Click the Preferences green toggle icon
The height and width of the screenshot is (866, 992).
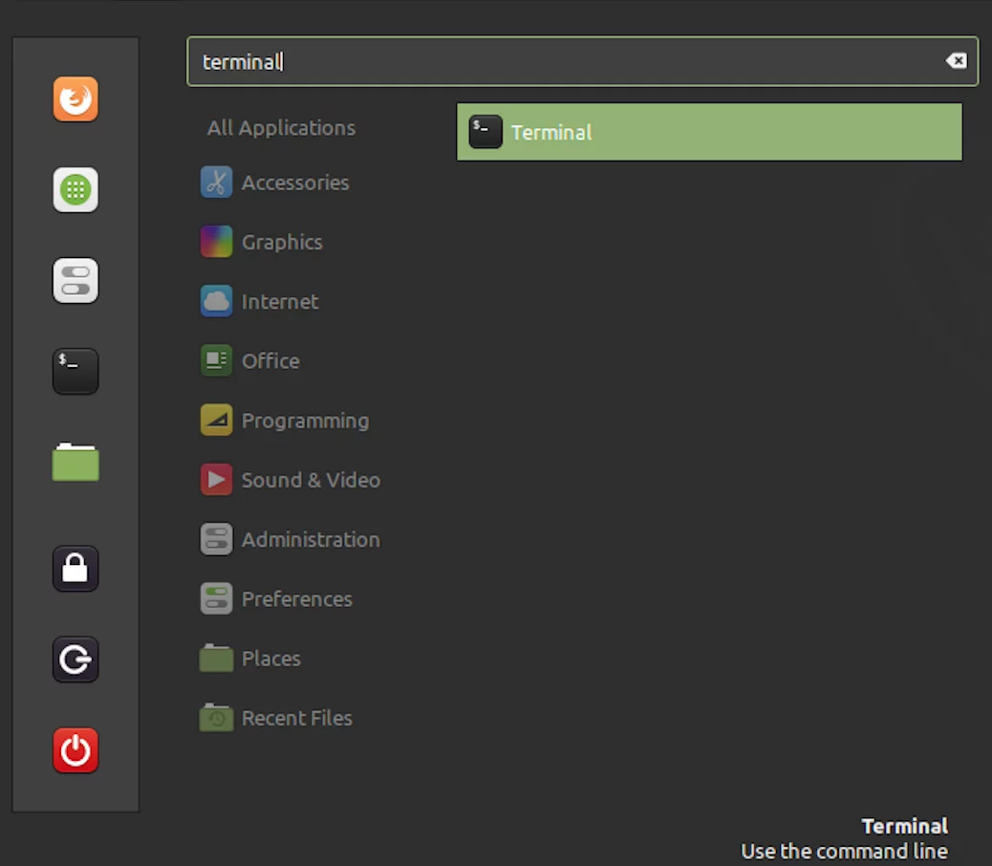tap(216, 598)
